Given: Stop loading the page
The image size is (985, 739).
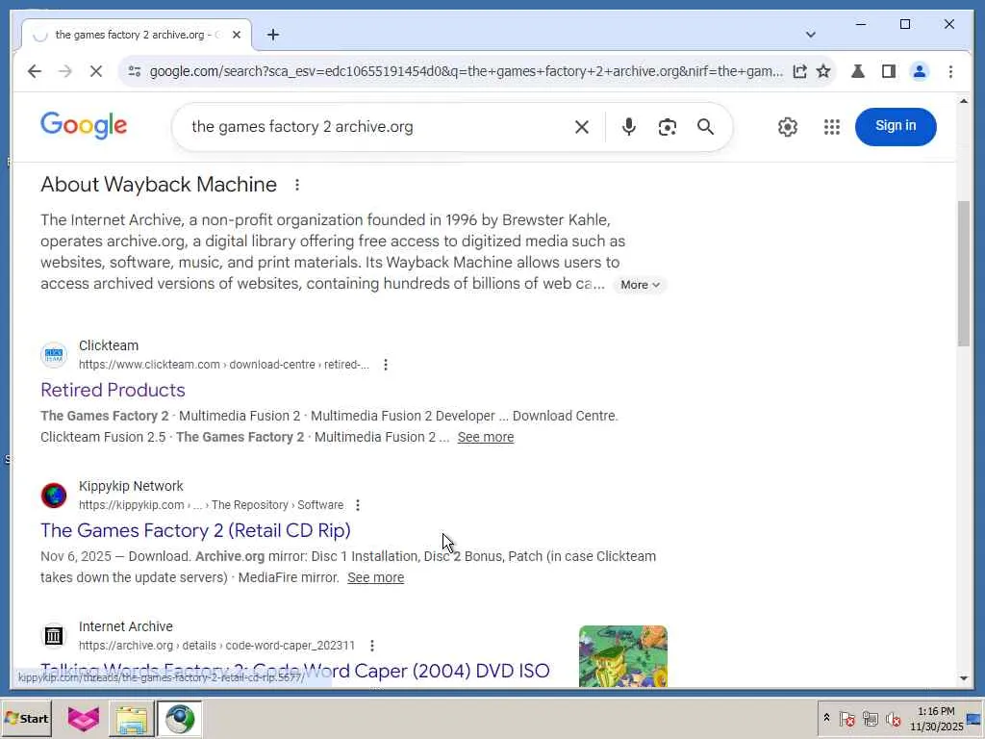Looking at the screenshot, I should point(95,71).
